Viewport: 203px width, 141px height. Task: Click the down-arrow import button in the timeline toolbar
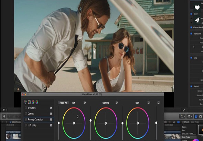coord(4,116)
